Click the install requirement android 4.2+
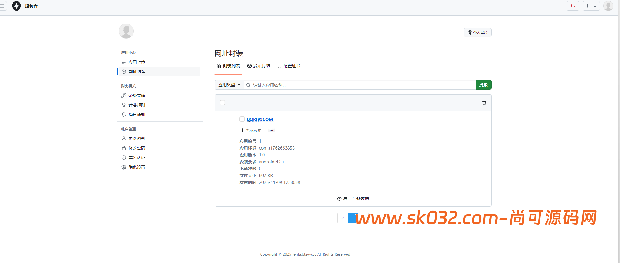Image resolution: width=620 pixels, height=263 pixels. 272,162
